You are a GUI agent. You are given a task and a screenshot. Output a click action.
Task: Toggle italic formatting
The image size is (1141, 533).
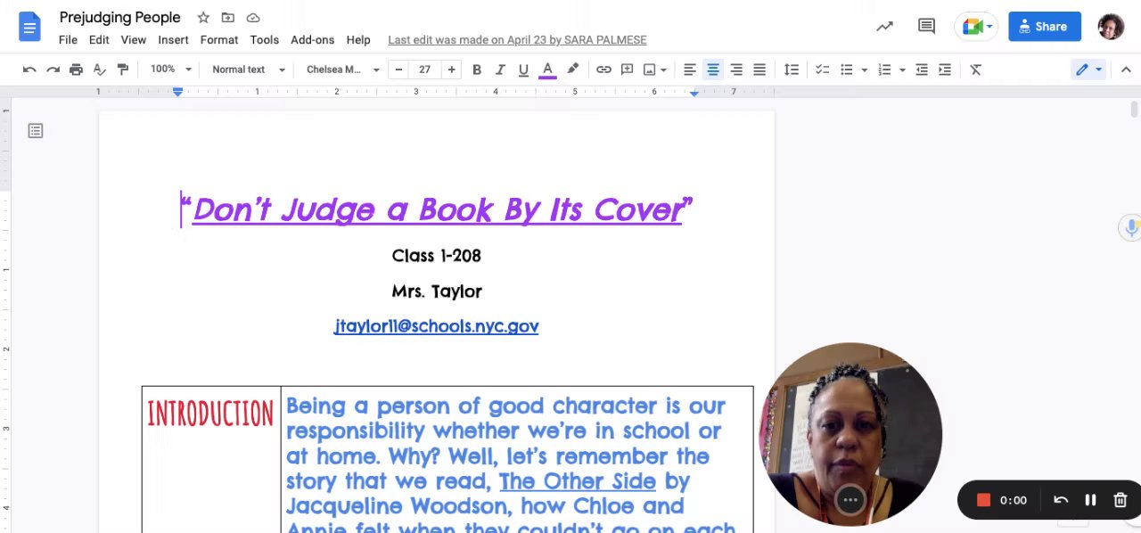pos(500,70)
